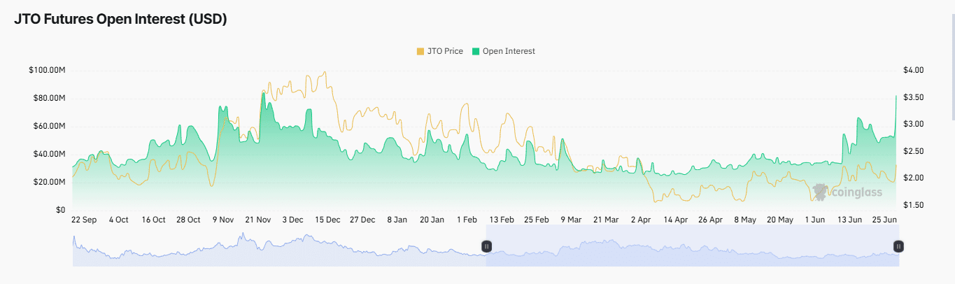Click the 15 Dec date label
Viewport: 955px width, 284px height.
point(328,220)
